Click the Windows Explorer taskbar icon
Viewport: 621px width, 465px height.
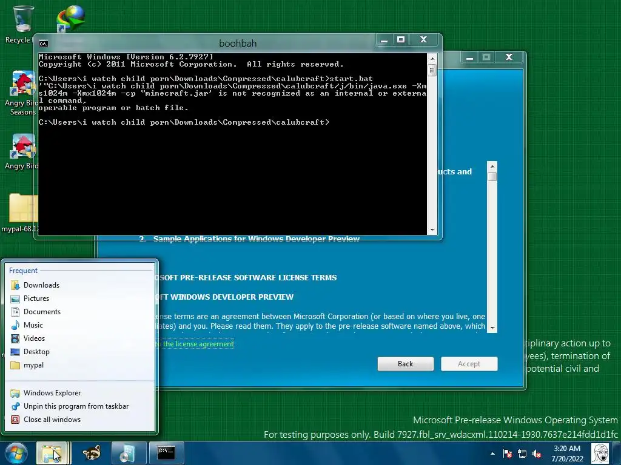[x=52, y=453]
